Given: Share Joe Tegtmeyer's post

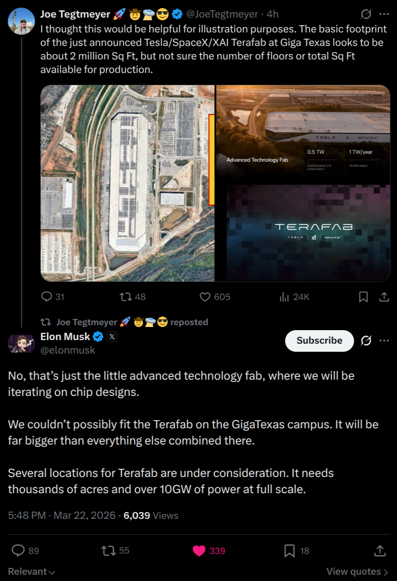Looking at the screenshot, I should coord(384,297).
